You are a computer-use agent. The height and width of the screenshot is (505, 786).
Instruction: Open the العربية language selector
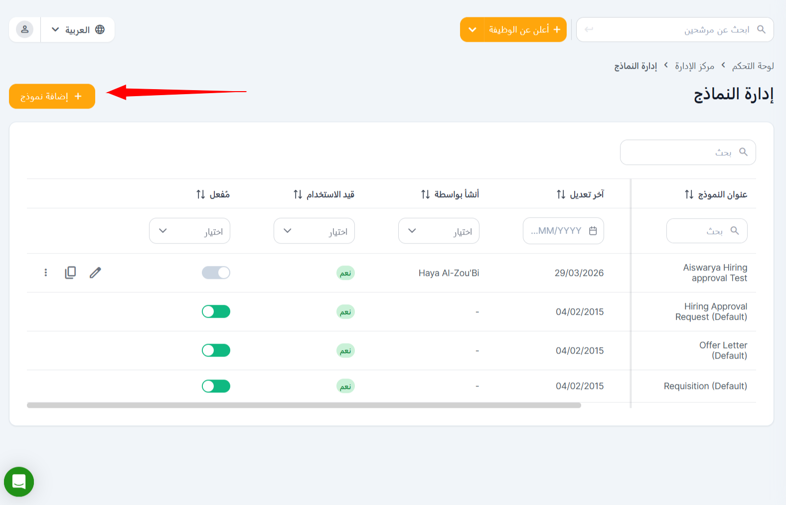click(78, 30)
